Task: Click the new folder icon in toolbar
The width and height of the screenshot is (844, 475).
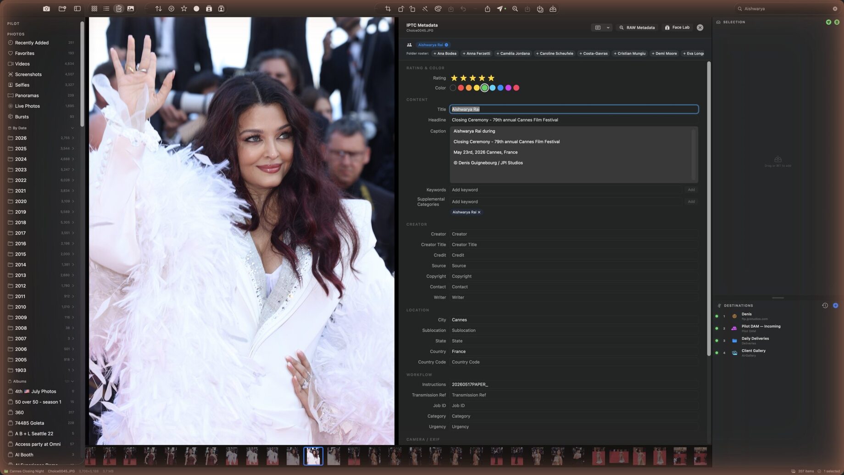Action: pyautogui.click(x=62, y=9)
